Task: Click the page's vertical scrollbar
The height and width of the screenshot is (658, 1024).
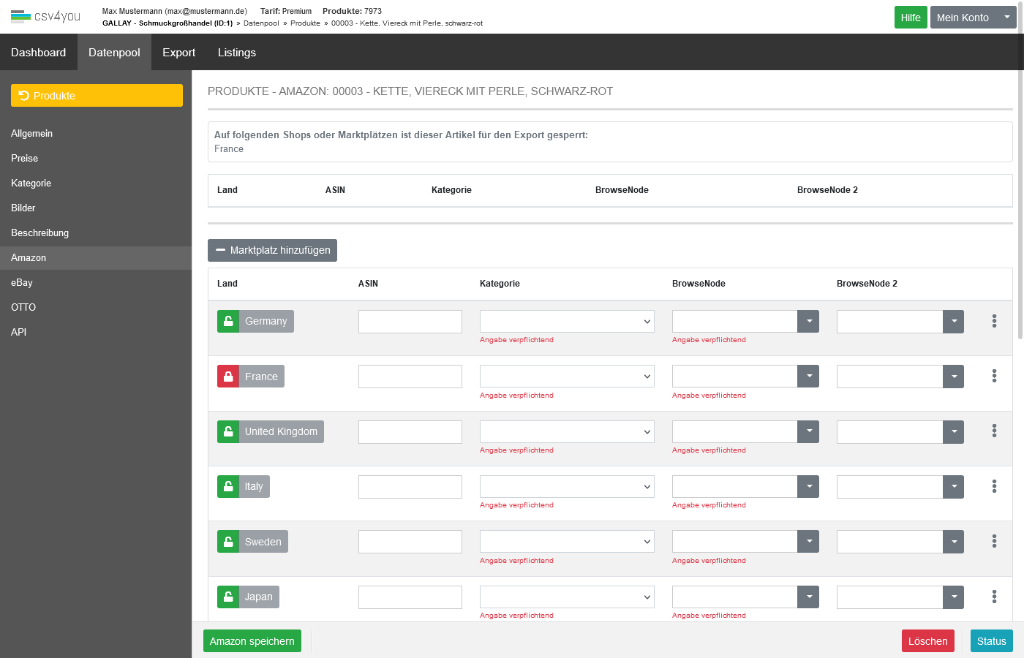Action: 1020,219
